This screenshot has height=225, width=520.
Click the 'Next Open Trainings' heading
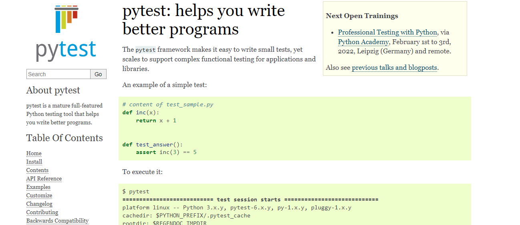coord(362,16)
